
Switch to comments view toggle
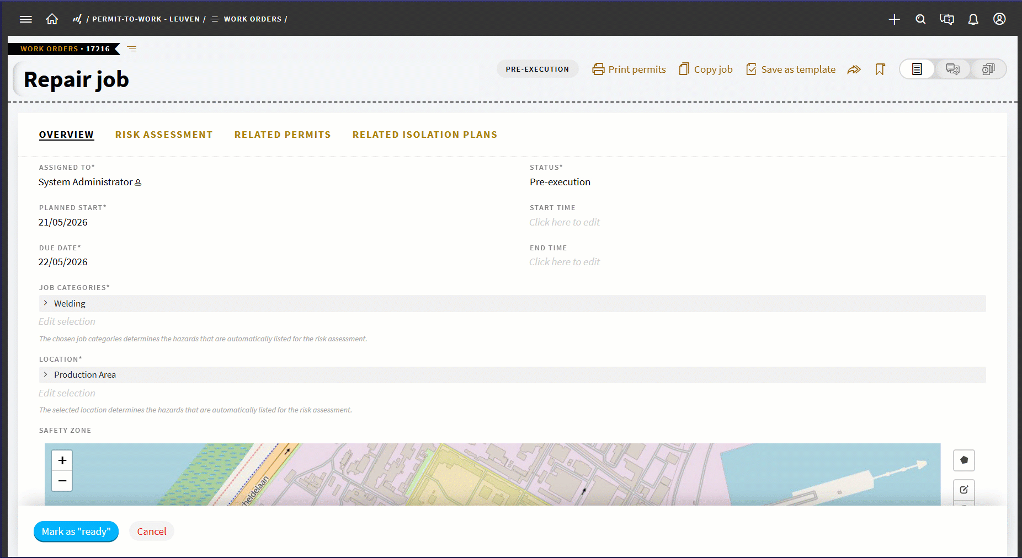pos(952,69)
